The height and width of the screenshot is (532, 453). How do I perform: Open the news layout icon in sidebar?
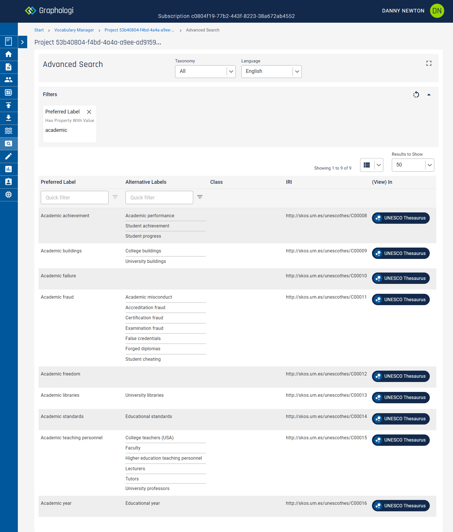(9, 92)
